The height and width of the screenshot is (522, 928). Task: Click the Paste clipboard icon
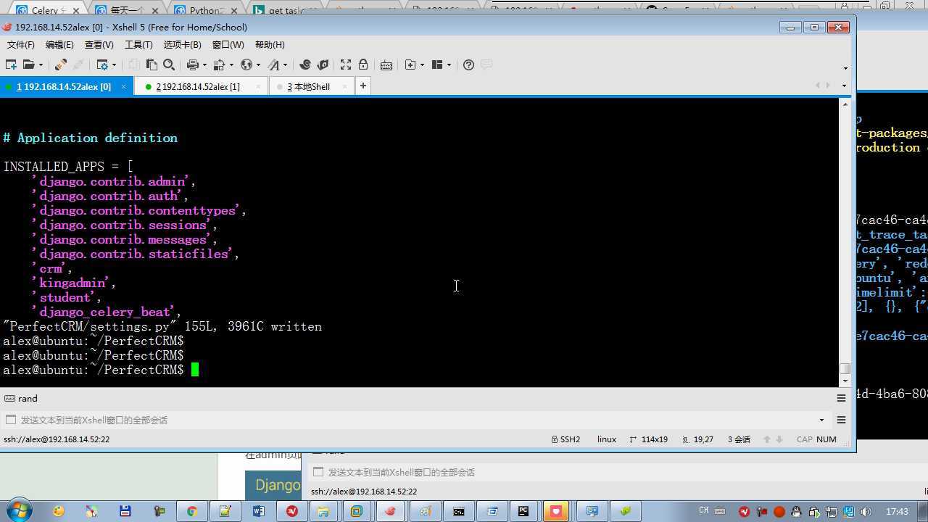[x=152, y=65]
